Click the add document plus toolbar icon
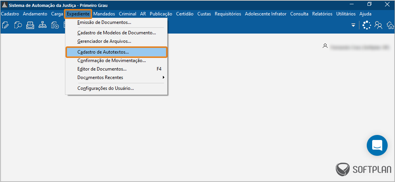Viewport: 395px width, 182px height. (x=55, y=25)
